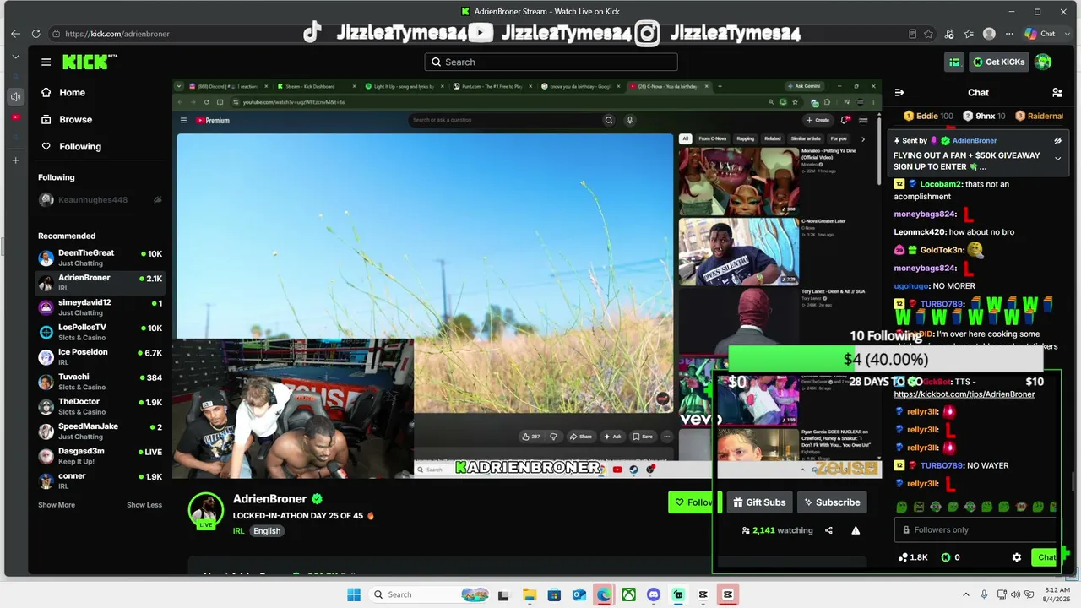The width and height of the screenshot is (1081, 608).
Task: Click the stream title in the stream player
Action: [x=304, y=516]
